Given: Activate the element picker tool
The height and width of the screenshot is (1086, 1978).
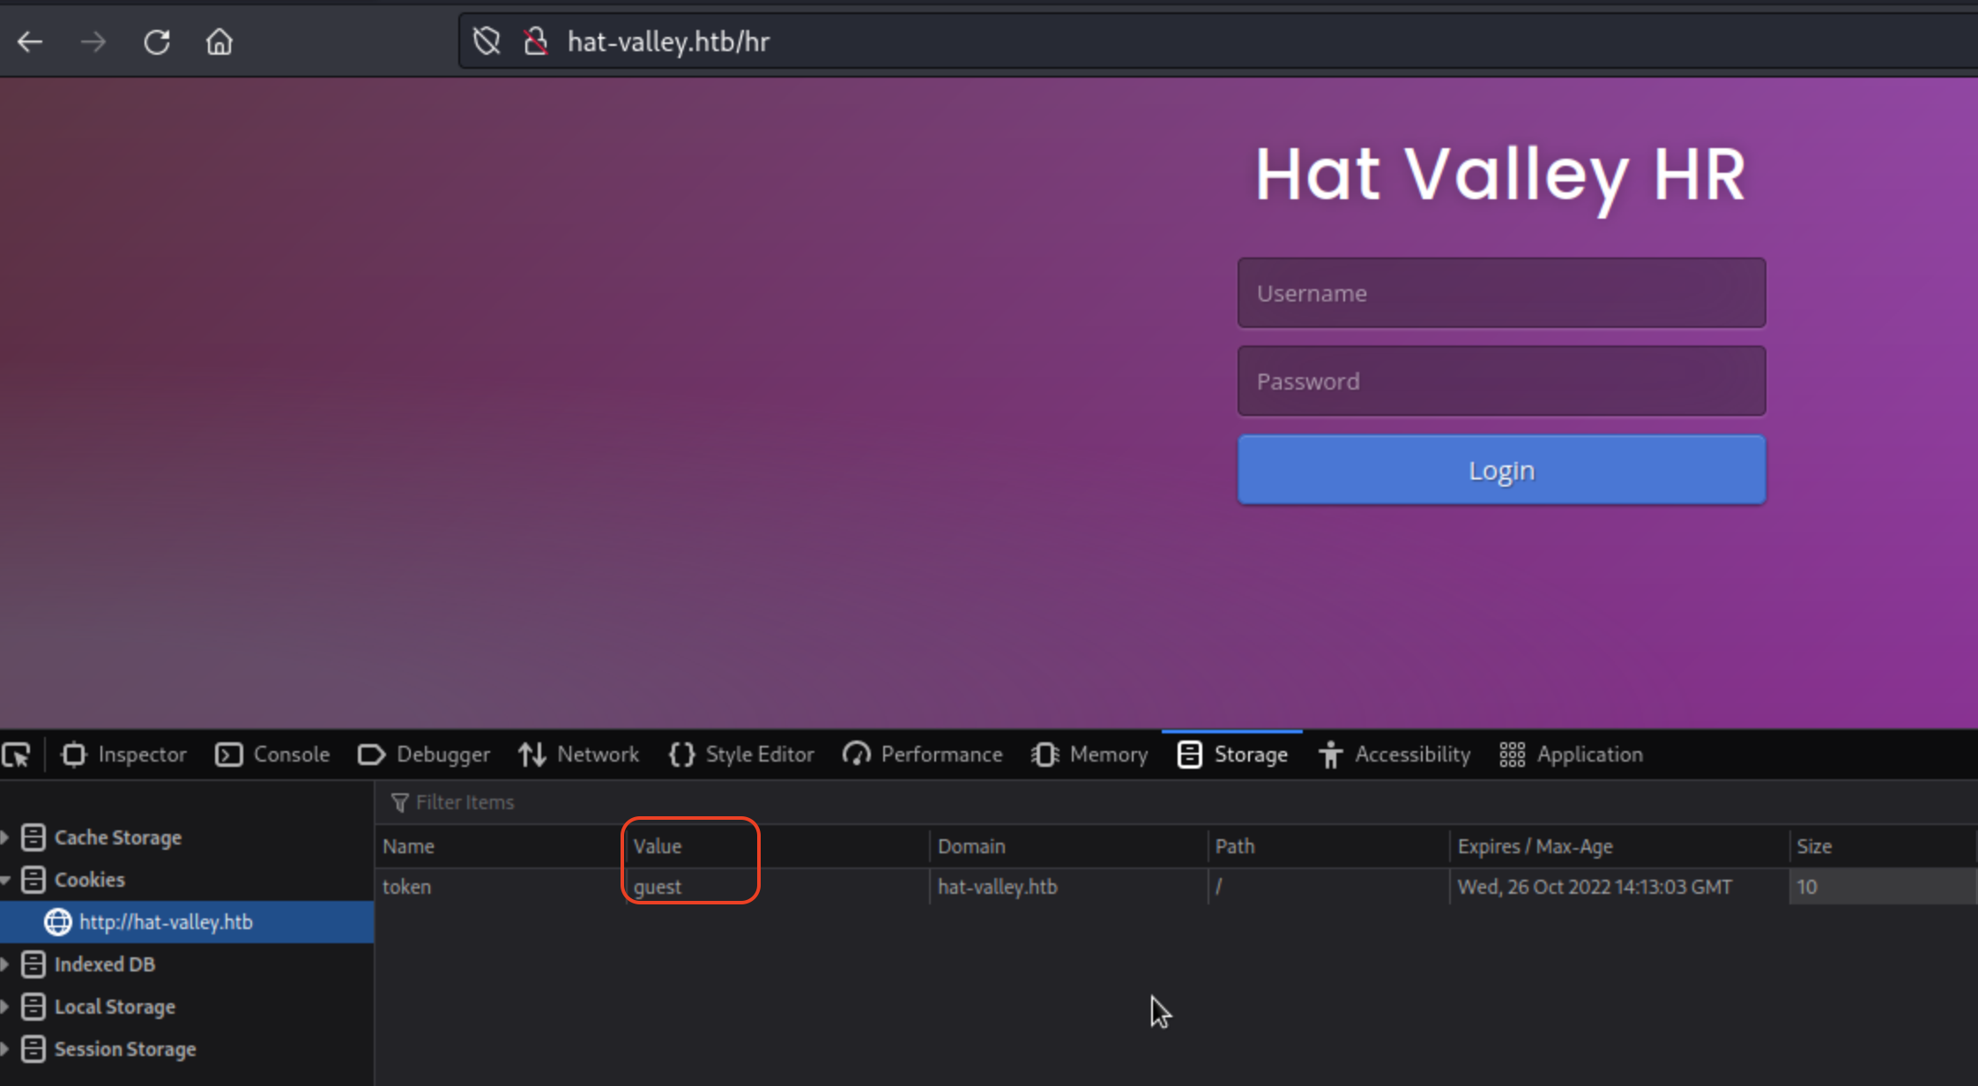Looking at the screenshot, I should pos(17,755).
